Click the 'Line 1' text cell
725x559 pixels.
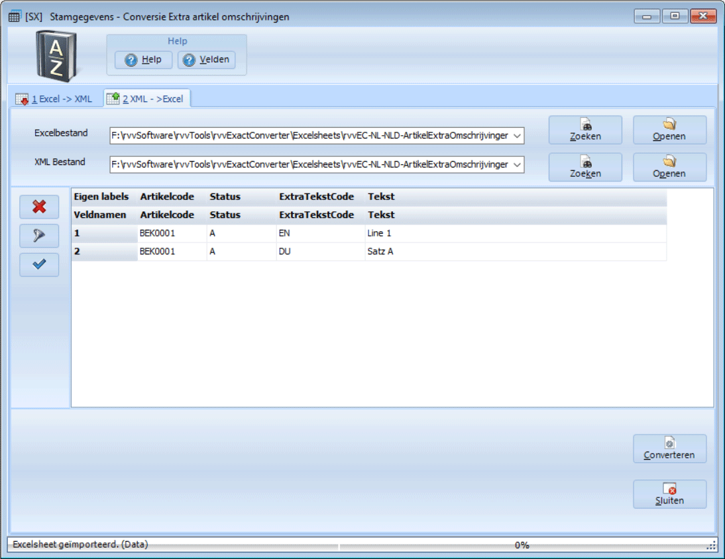[516, 233]
